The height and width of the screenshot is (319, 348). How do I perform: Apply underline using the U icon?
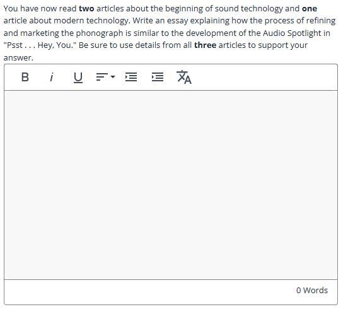(78, 78)
